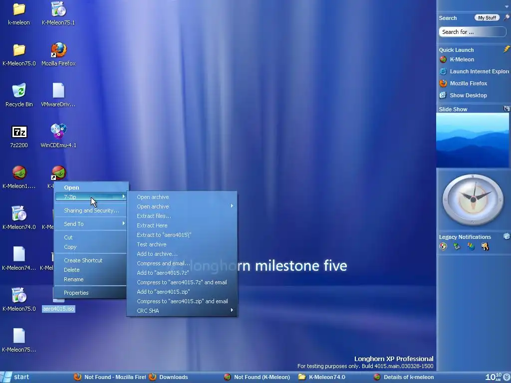Select Add to archive... option

click(x=182, y=254)
